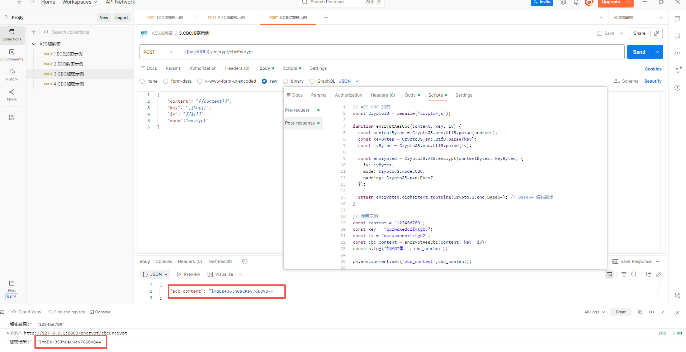
Task: Click the Import button
Action: [122, 18]
